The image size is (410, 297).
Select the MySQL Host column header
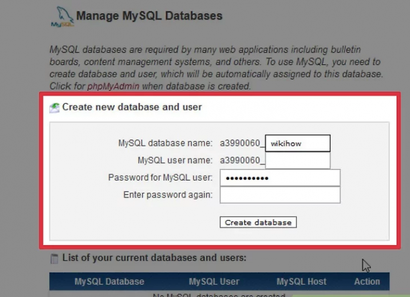pyautogui.click(x=301, y=282)
